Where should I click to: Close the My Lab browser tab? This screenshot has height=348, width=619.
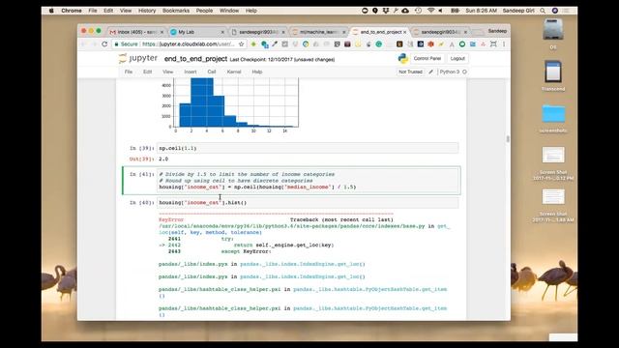coord(222,32)
